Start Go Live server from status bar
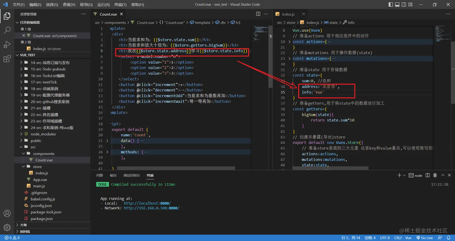This screenshot has width=455, height=241. click(x=424, y=238)
